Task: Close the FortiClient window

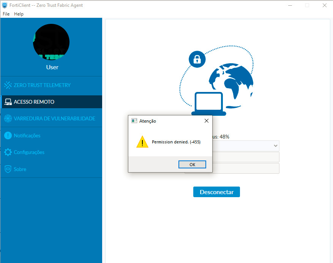Action: pyautogui.click(x=325, y=5)
